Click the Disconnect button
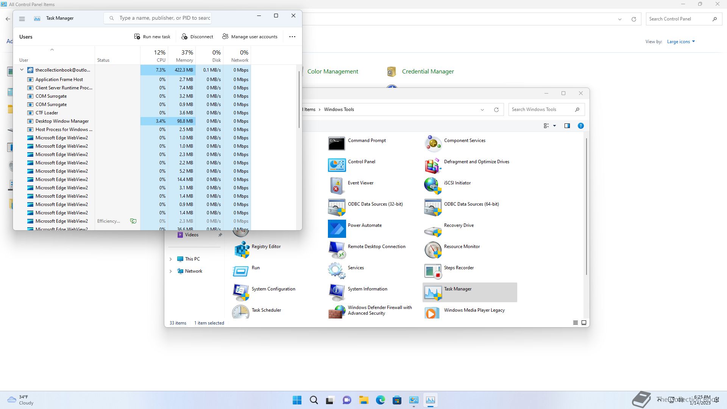Image resolution: width=727 pixels, height=409 pixels. 197,37
